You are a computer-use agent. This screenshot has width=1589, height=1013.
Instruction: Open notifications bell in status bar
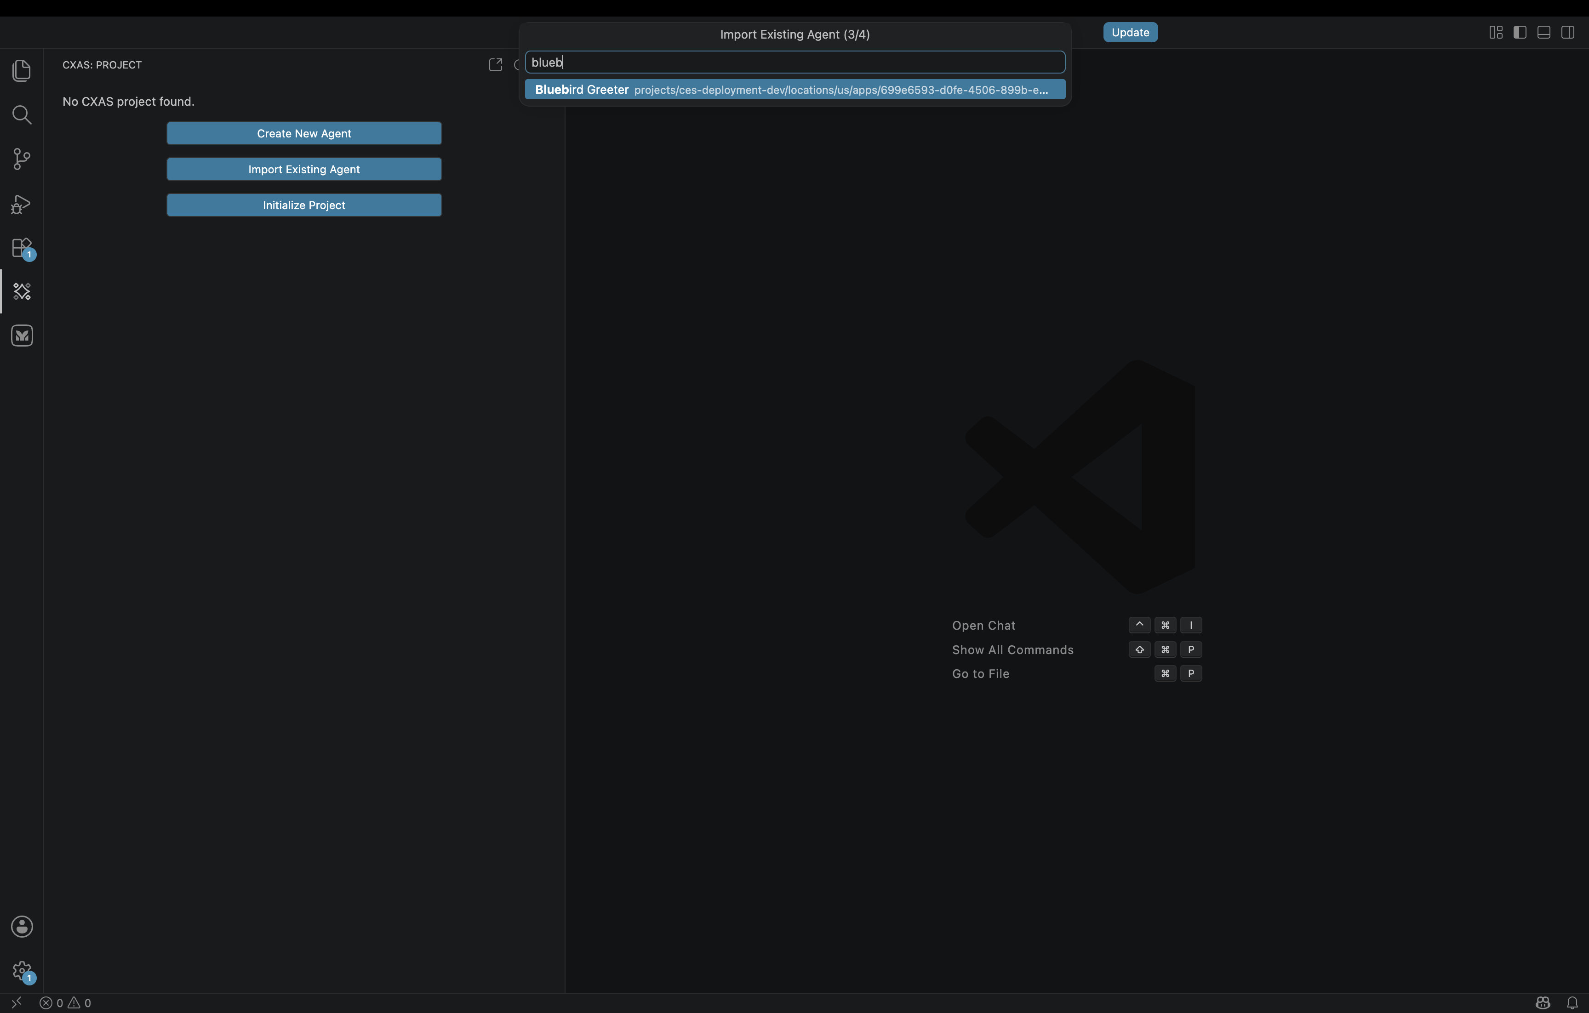(1572, 1003)
